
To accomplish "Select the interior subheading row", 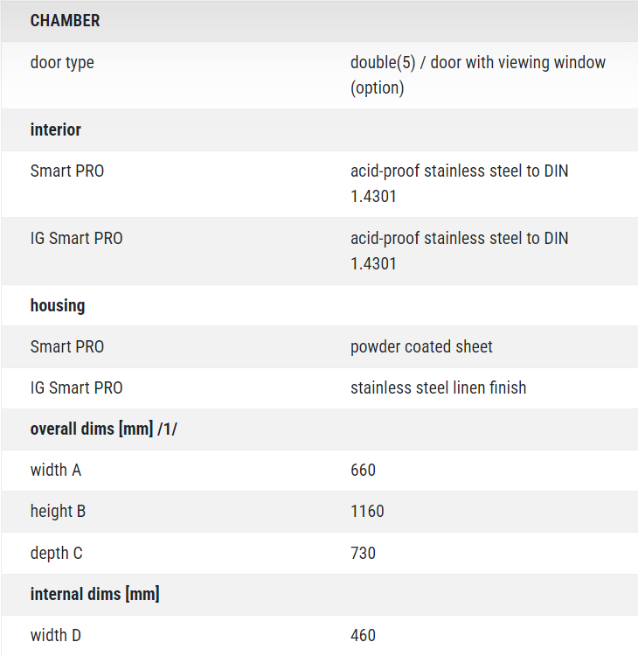I will 319,129.
